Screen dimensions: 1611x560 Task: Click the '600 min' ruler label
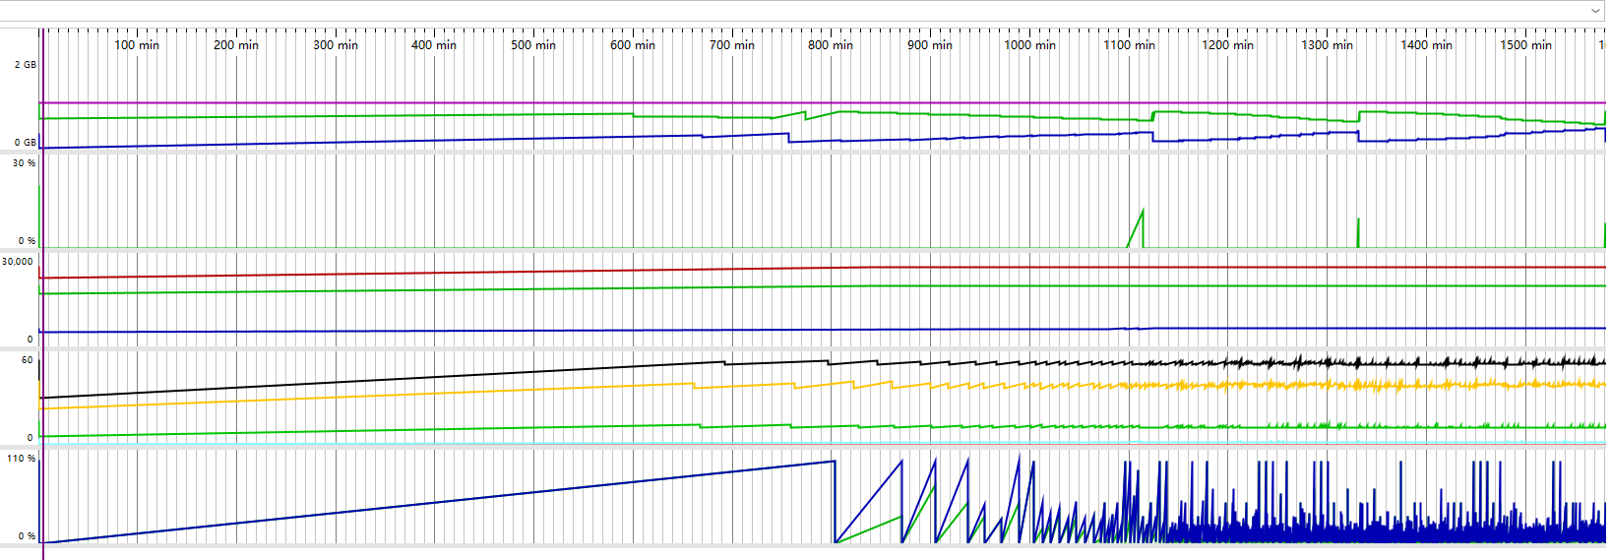633,45
